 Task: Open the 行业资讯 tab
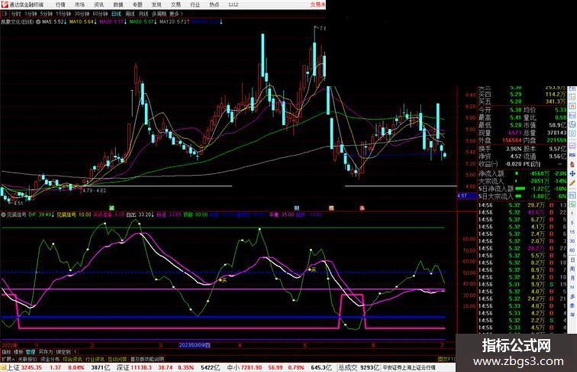(95, 359)
